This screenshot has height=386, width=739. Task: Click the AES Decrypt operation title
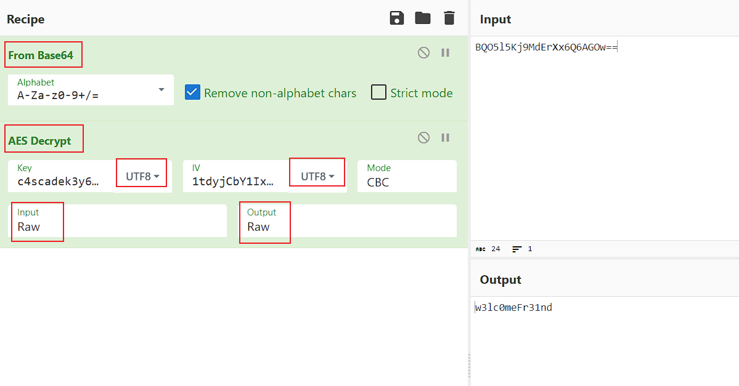pos(40,141)
